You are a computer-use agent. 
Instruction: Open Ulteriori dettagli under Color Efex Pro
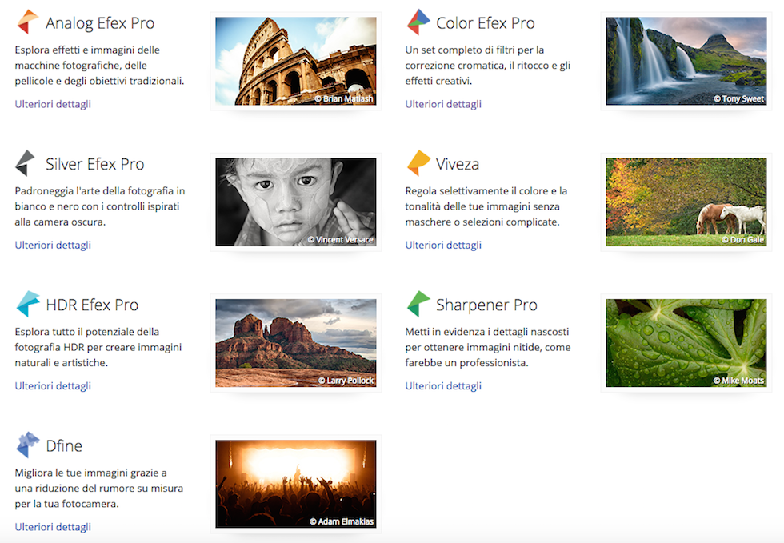443,104
